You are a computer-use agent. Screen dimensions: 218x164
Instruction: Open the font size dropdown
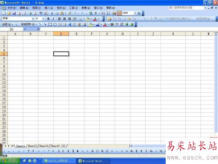(43, 19)
